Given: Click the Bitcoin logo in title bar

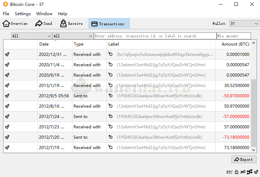Looking at the screenshot, I should tap(6, 4).
